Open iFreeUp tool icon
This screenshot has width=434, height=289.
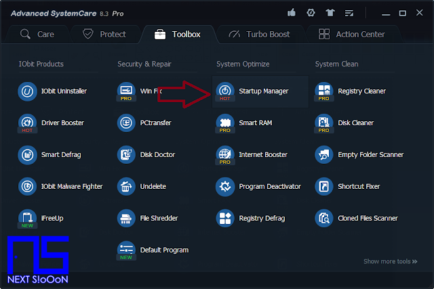click(27, 218)
